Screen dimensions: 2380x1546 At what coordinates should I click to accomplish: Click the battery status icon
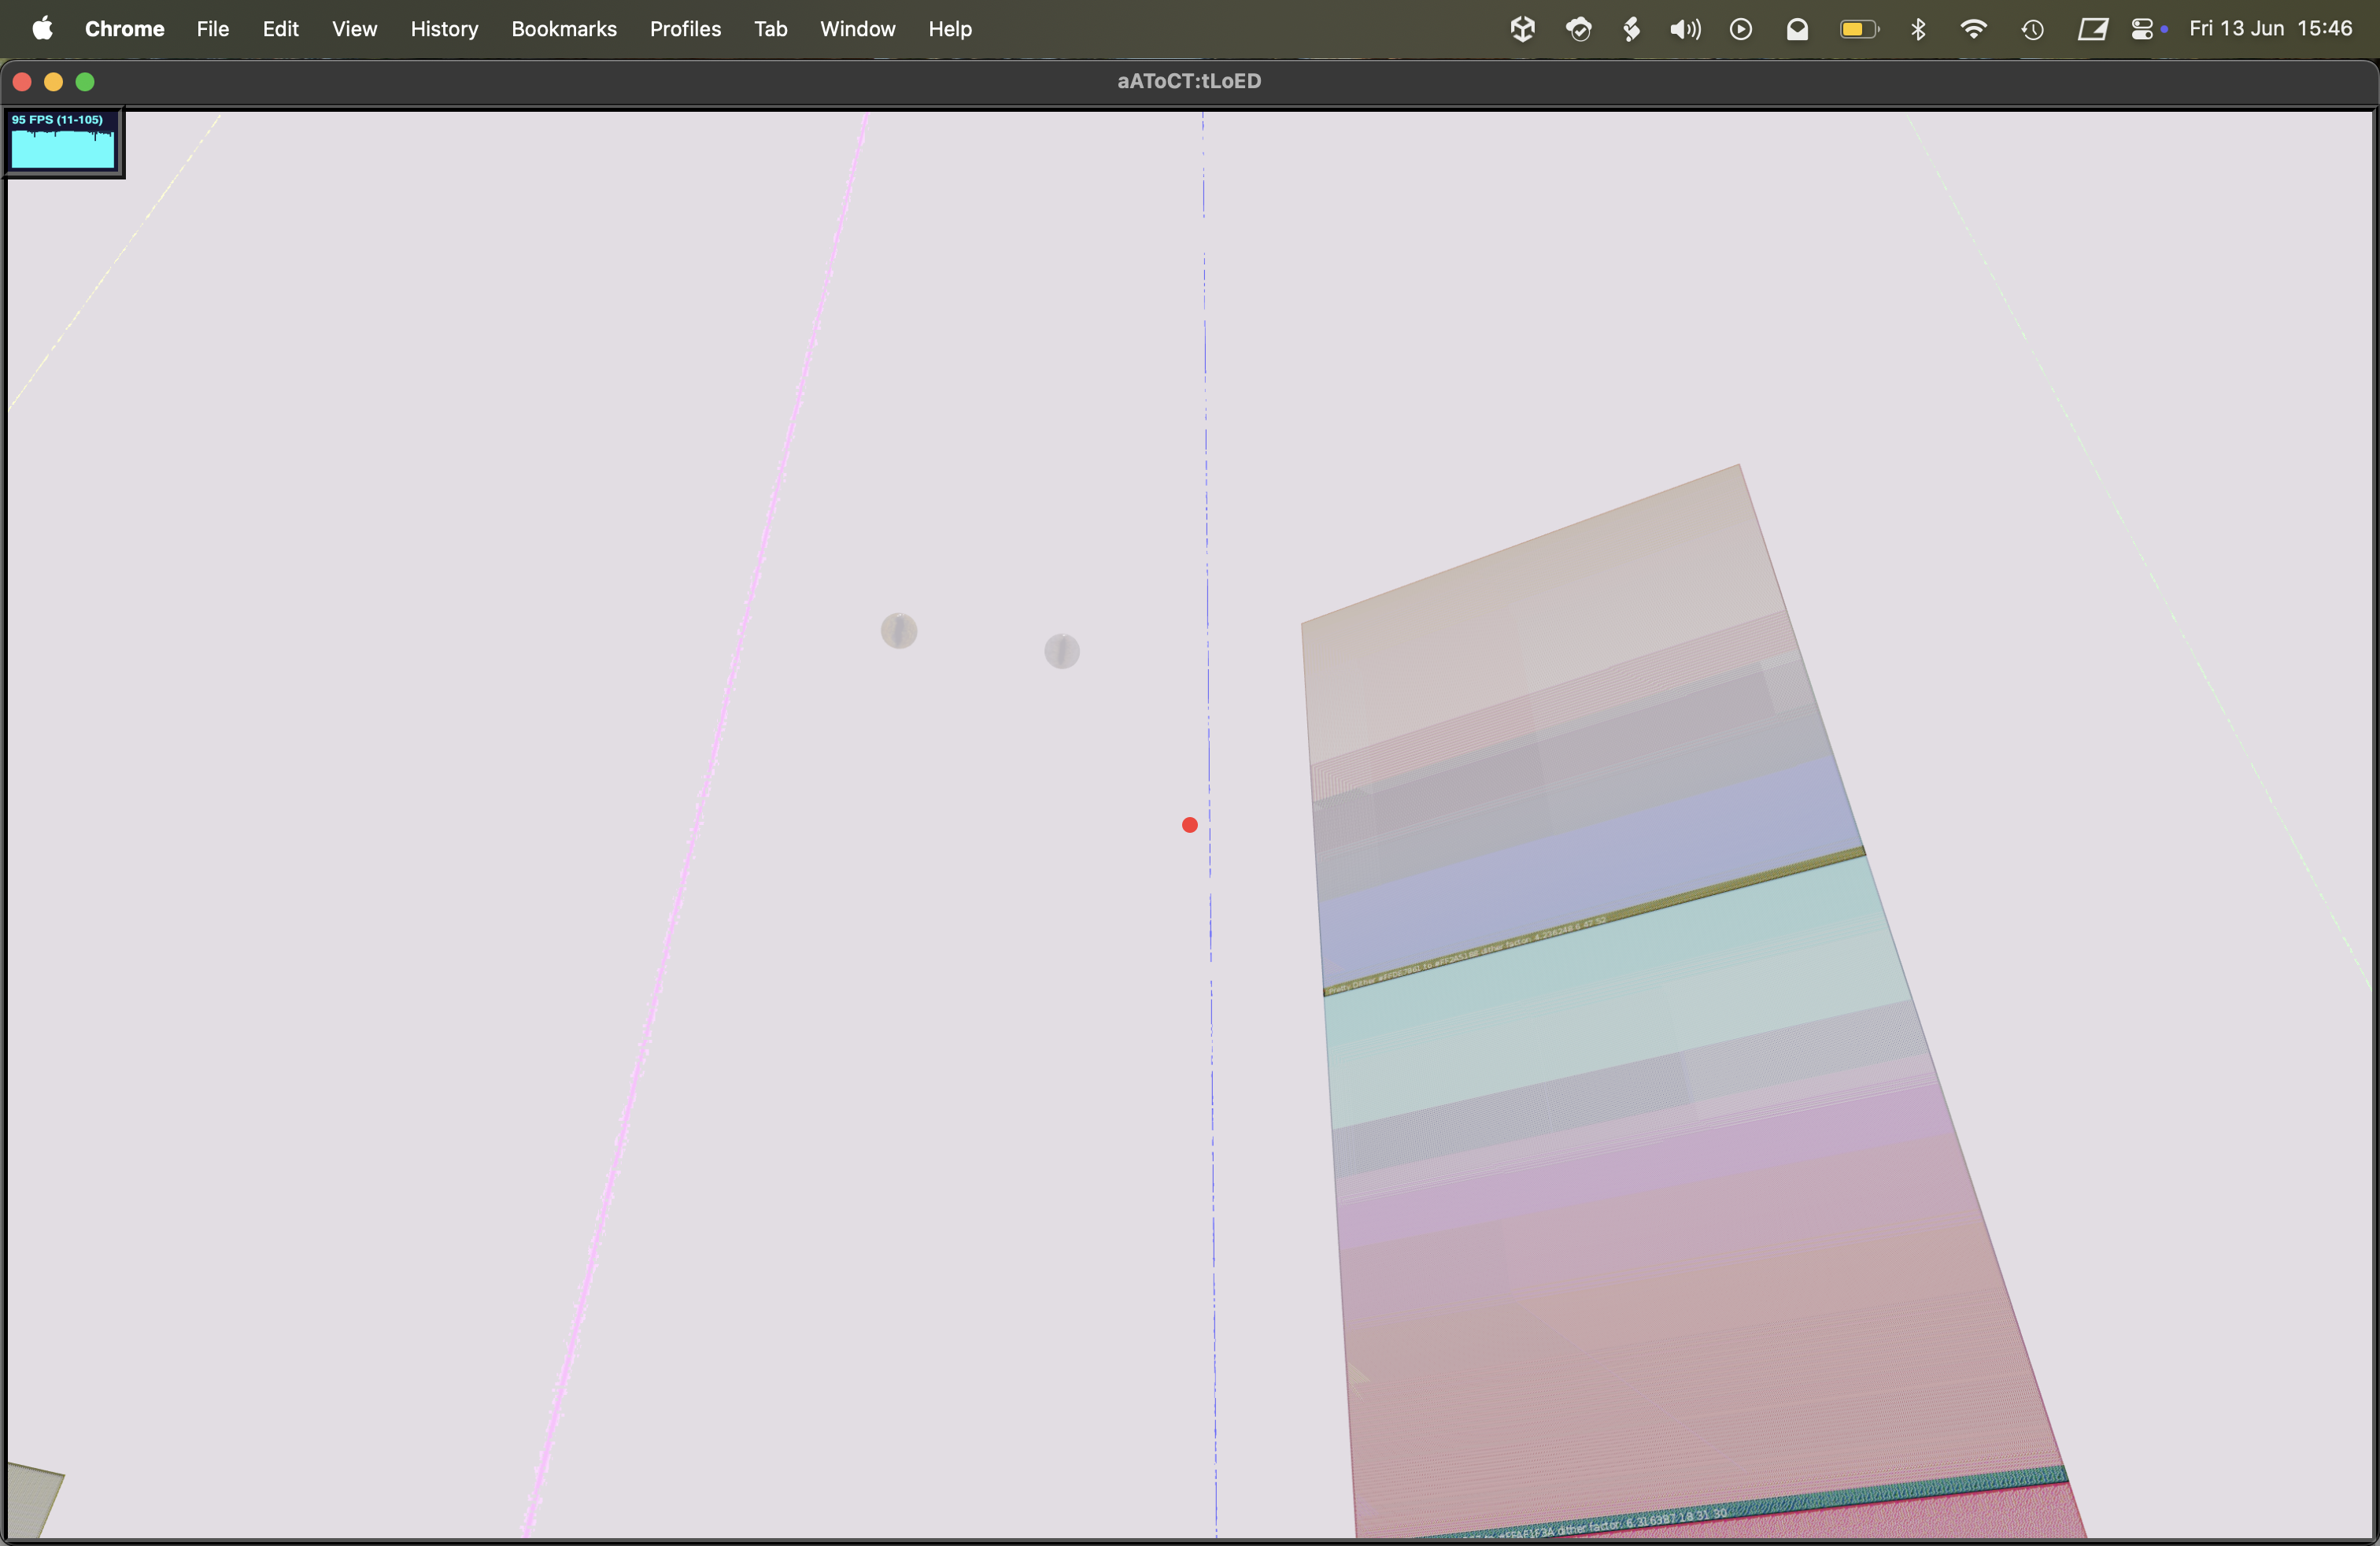[1857, 28]
